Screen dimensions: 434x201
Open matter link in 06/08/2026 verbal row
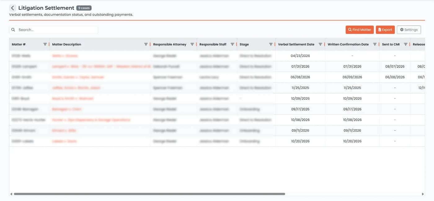tap(78, 77)
